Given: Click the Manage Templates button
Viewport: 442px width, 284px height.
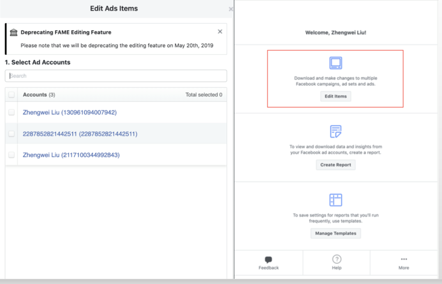Looking at the screenshot, I should click(335, 233).
